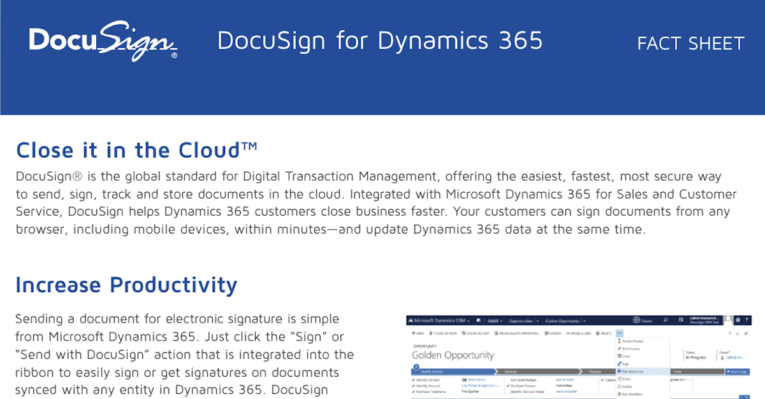Open the advanced find icon in navbar
Screen dimensions: 765x399
[681, 320]
